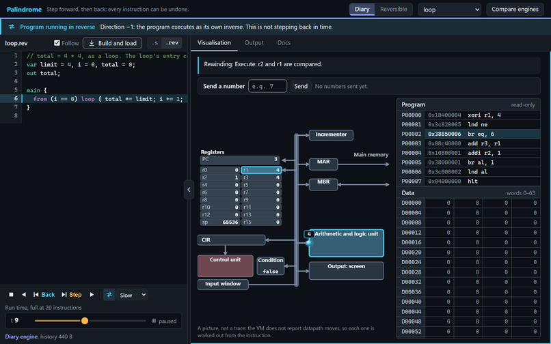
Task: Click the Compare engines button
Action: pos(515,10)
